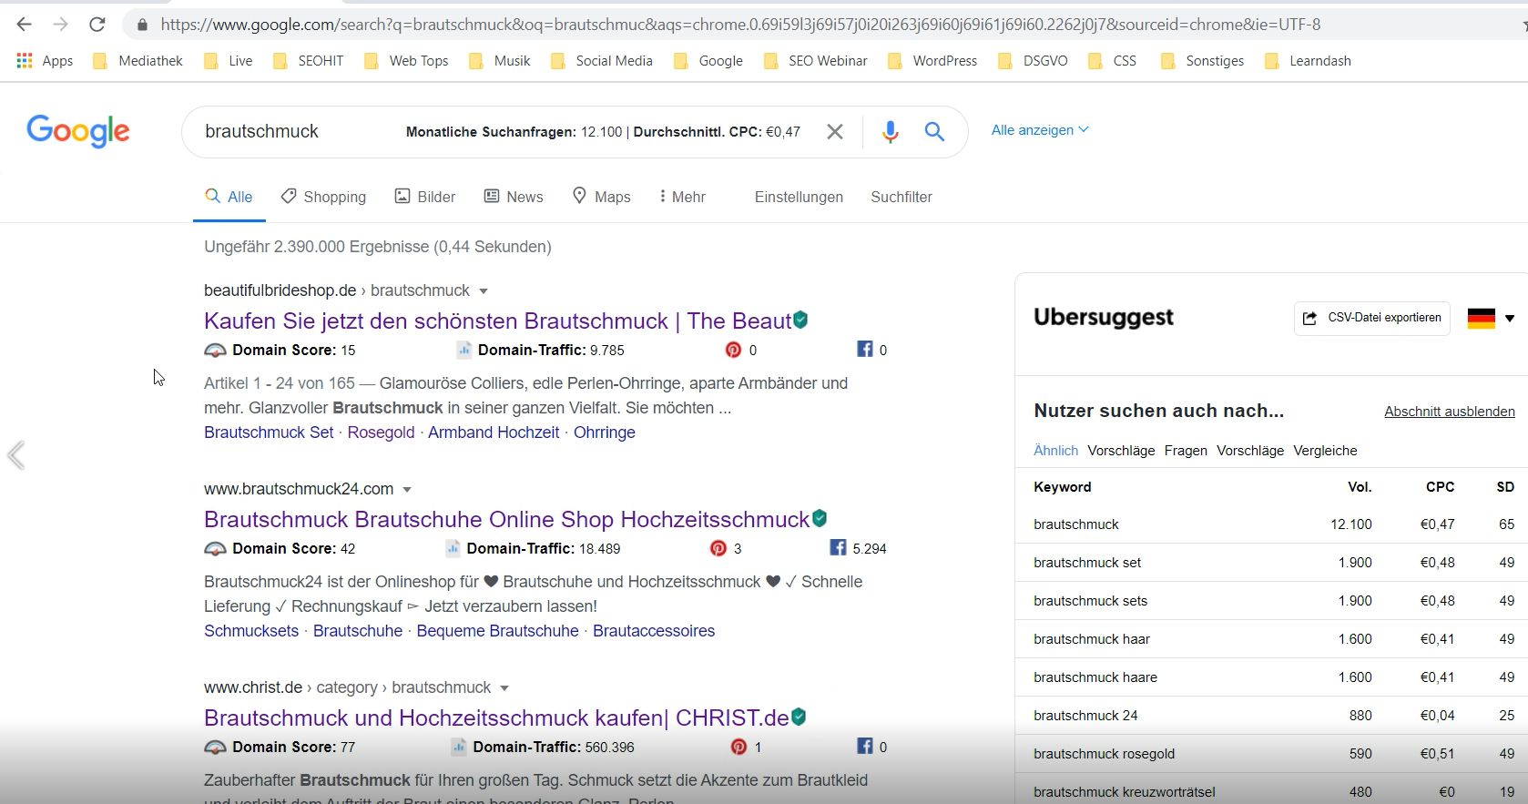This screenshot has width=1528, height=804.
Task: Click the voice search microphone icon
Action: (890, 132)
